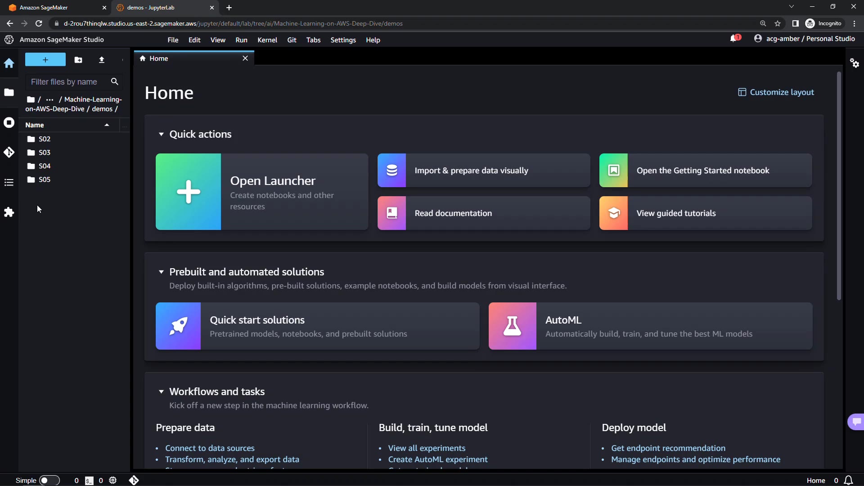Open the Kernel menu
The height and width of the screenshot is (486, 864).
[x=267, y=40]
